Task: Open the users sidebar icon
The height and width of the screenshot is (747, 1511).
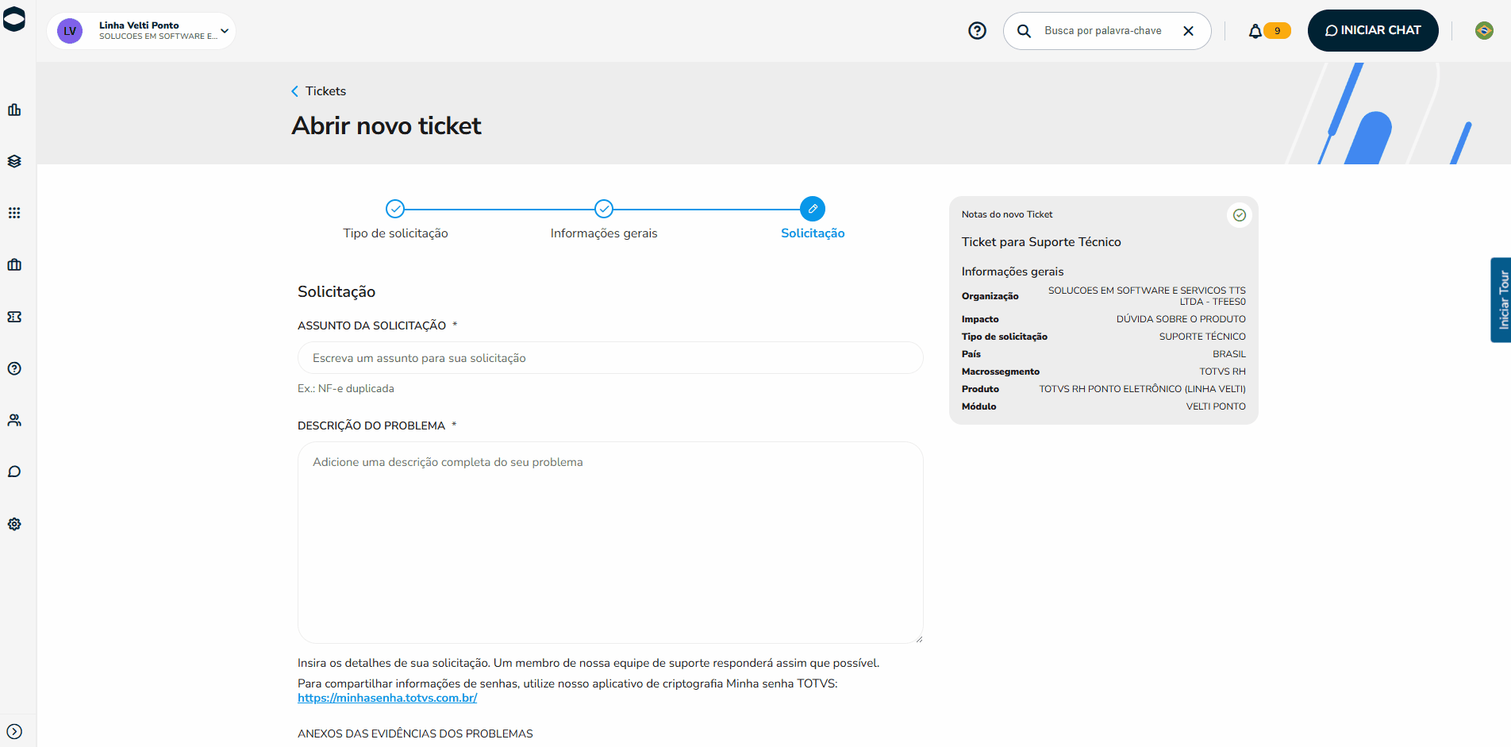Action: (x=14, y=420)
